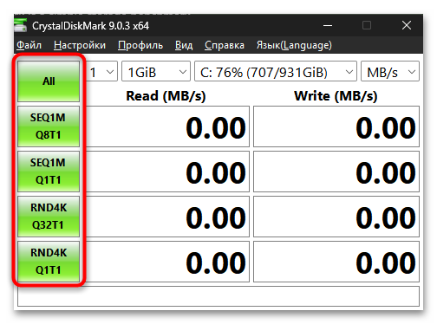Image resolution: width=437 pixels, height=324 pixels.
Task: Expand the 1GiB test size dropdown
Action: pyautogui.click(x=156, y=71)
